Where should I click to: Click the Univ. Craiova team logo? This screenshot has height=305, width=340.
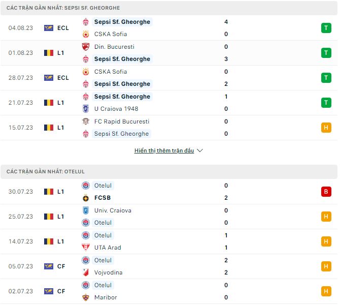(x=85, y=210)
